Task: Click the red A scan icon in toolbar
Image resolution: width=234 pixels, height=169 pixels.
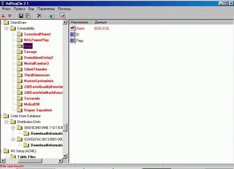Action: (x=3, y=16)
